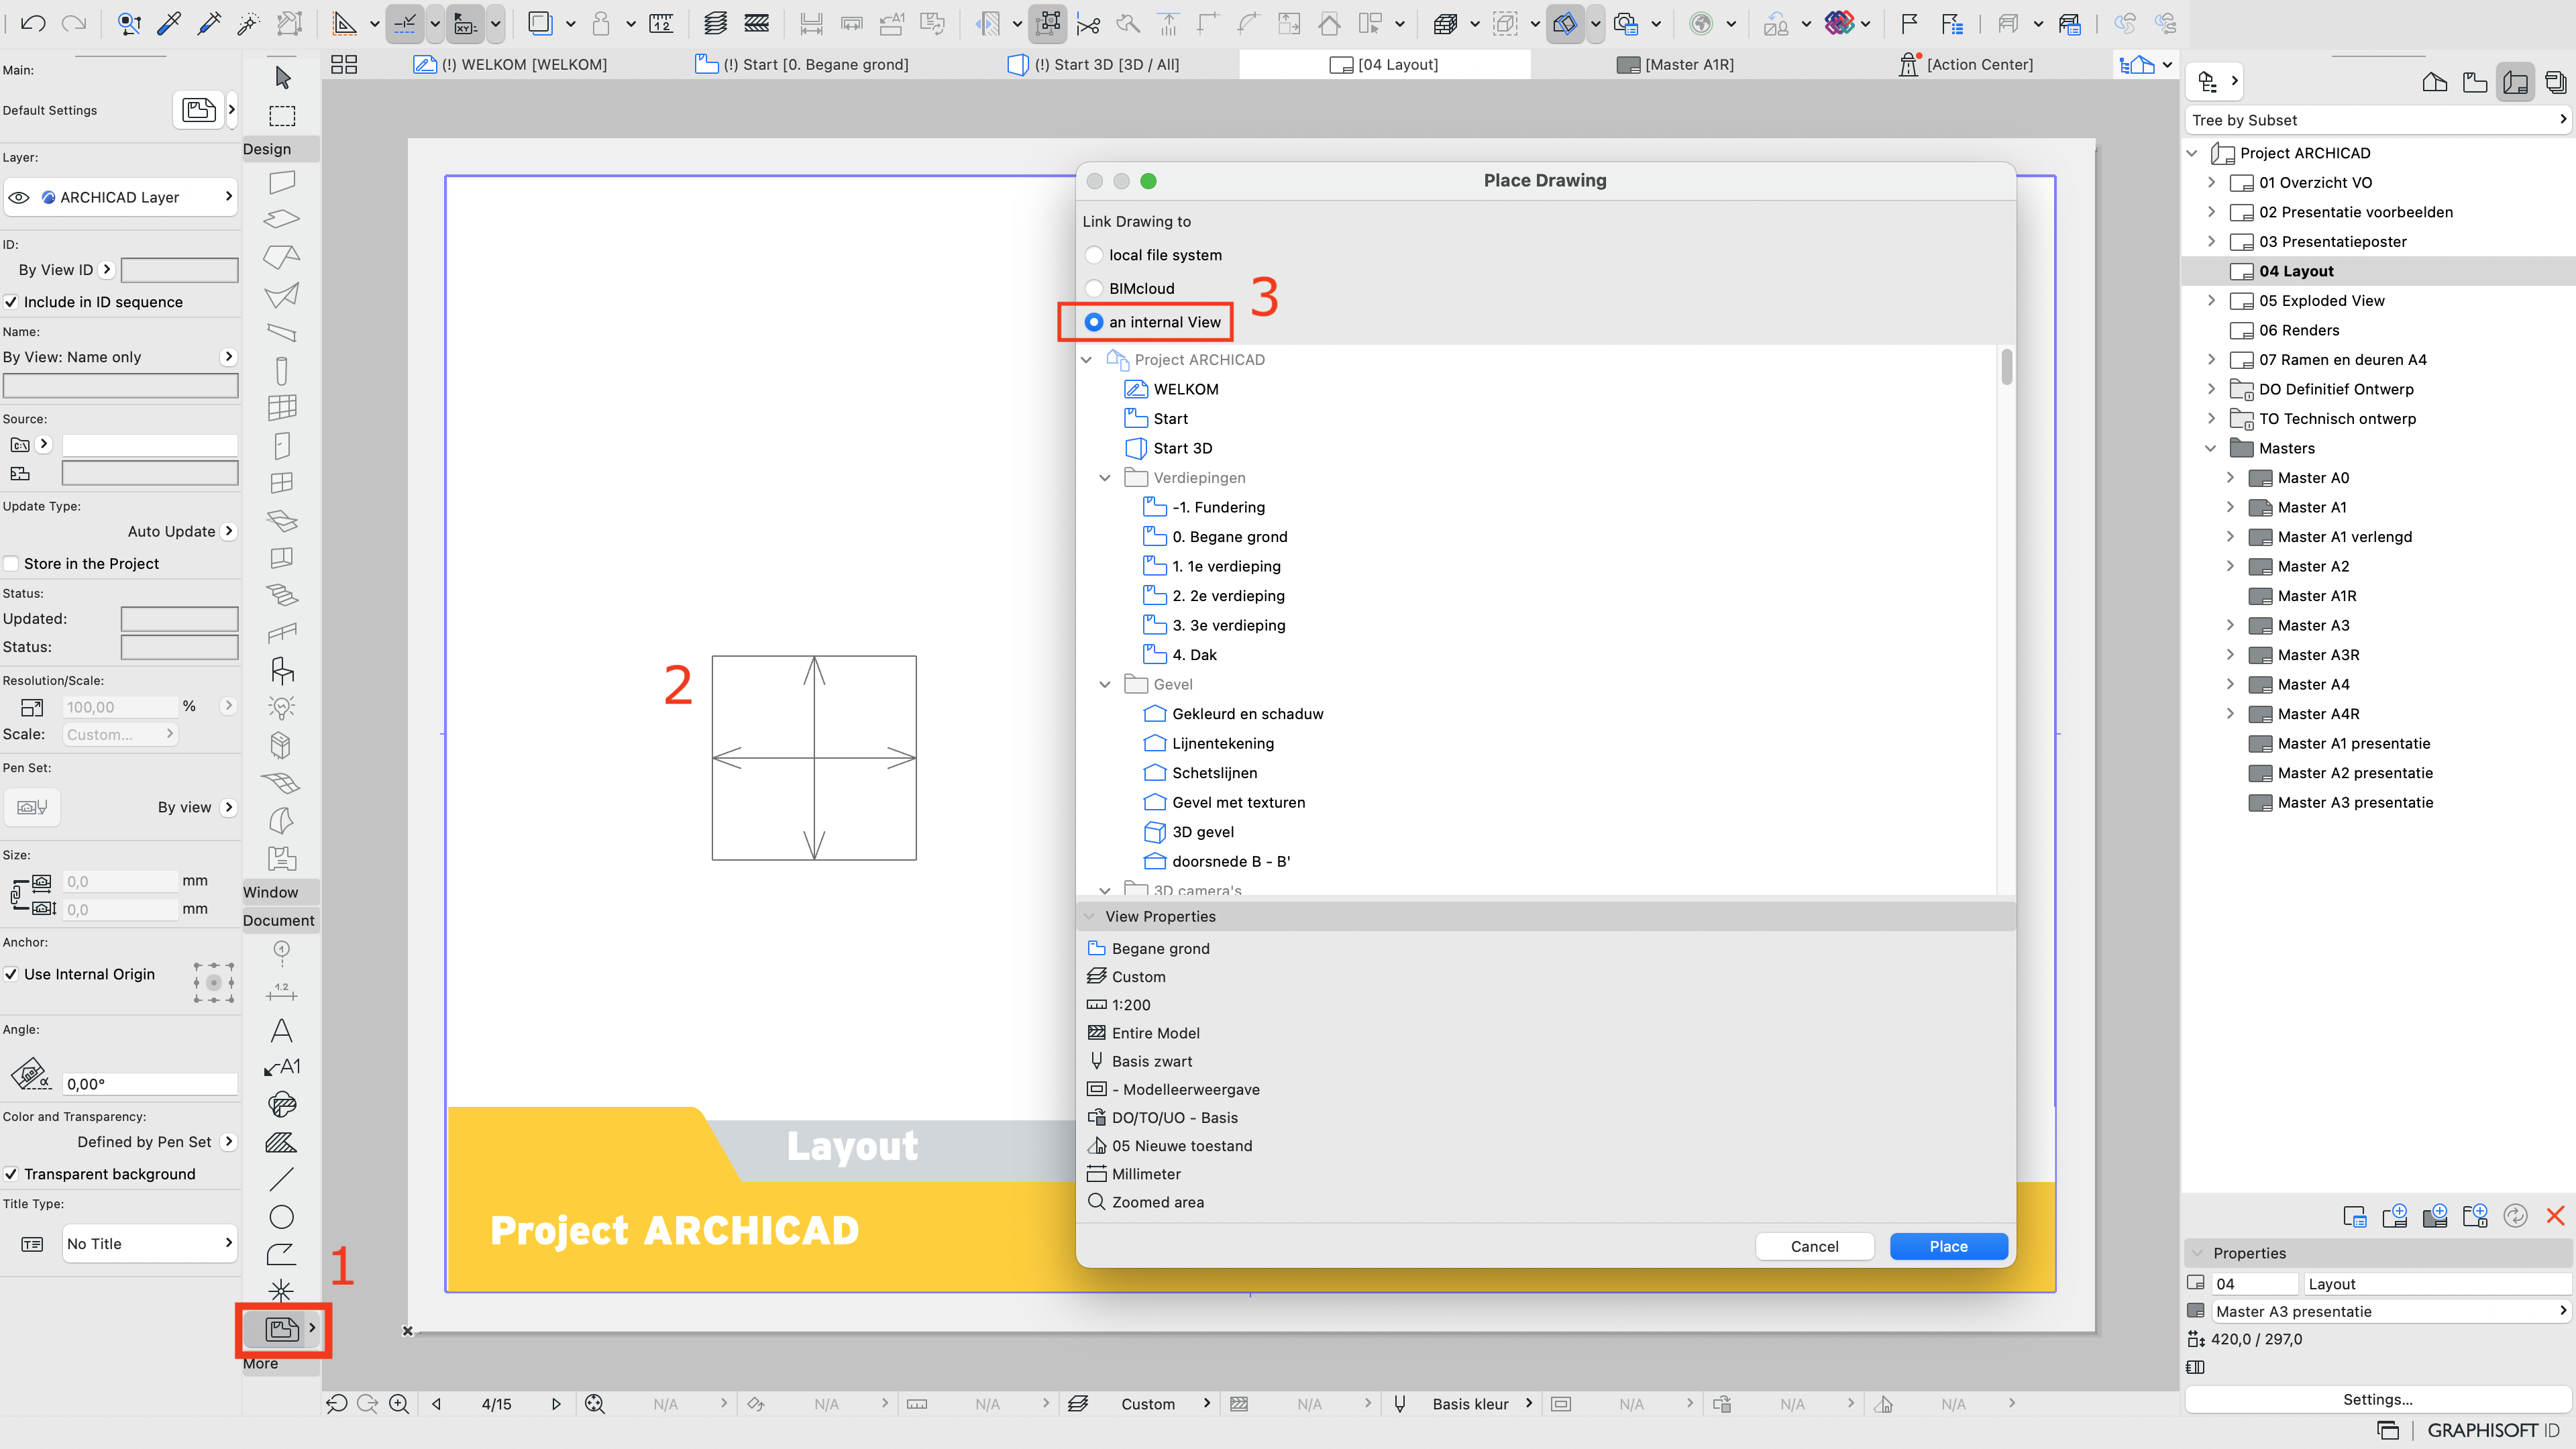Image resolution: width=2576 pixels, height=1449 pixels.
Task: Toggle Include in ID sequence checkbox
Action: point(11,302)
